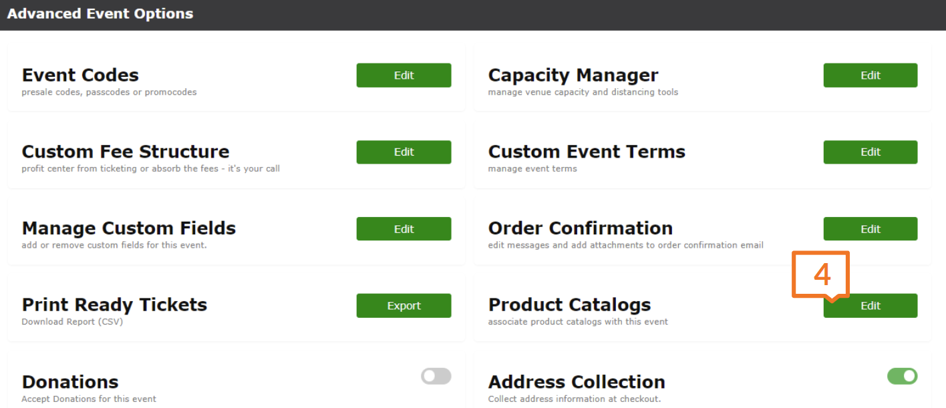946x408 pixels.
Task: Select the Manage Custom Fields heading
Action: [129, 228]
